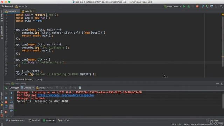The width and height of the screenshot is (224, 126).
Task: Open the Koajs Debug run configuration dropdown
Action: point(173,6)
